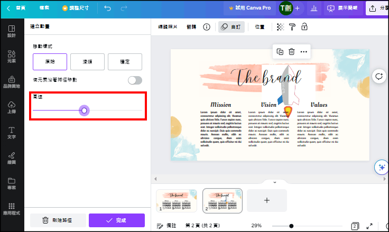Select the 原始 movement style
Viewport: 389px width, 232px height.
click(x=50, y=62)
